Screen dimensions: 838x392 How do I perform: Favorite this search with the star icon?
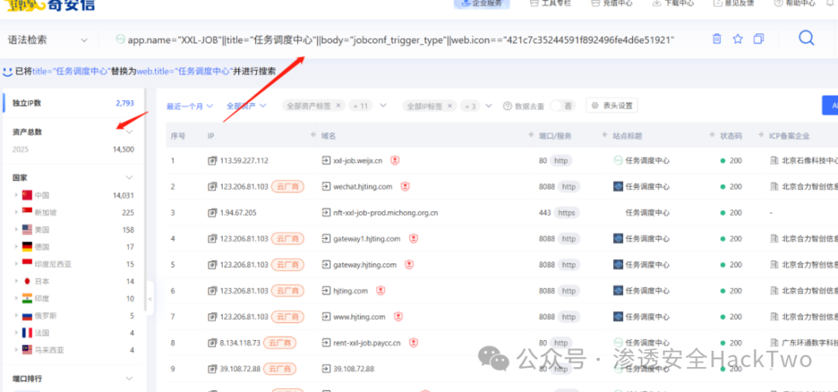738,39
